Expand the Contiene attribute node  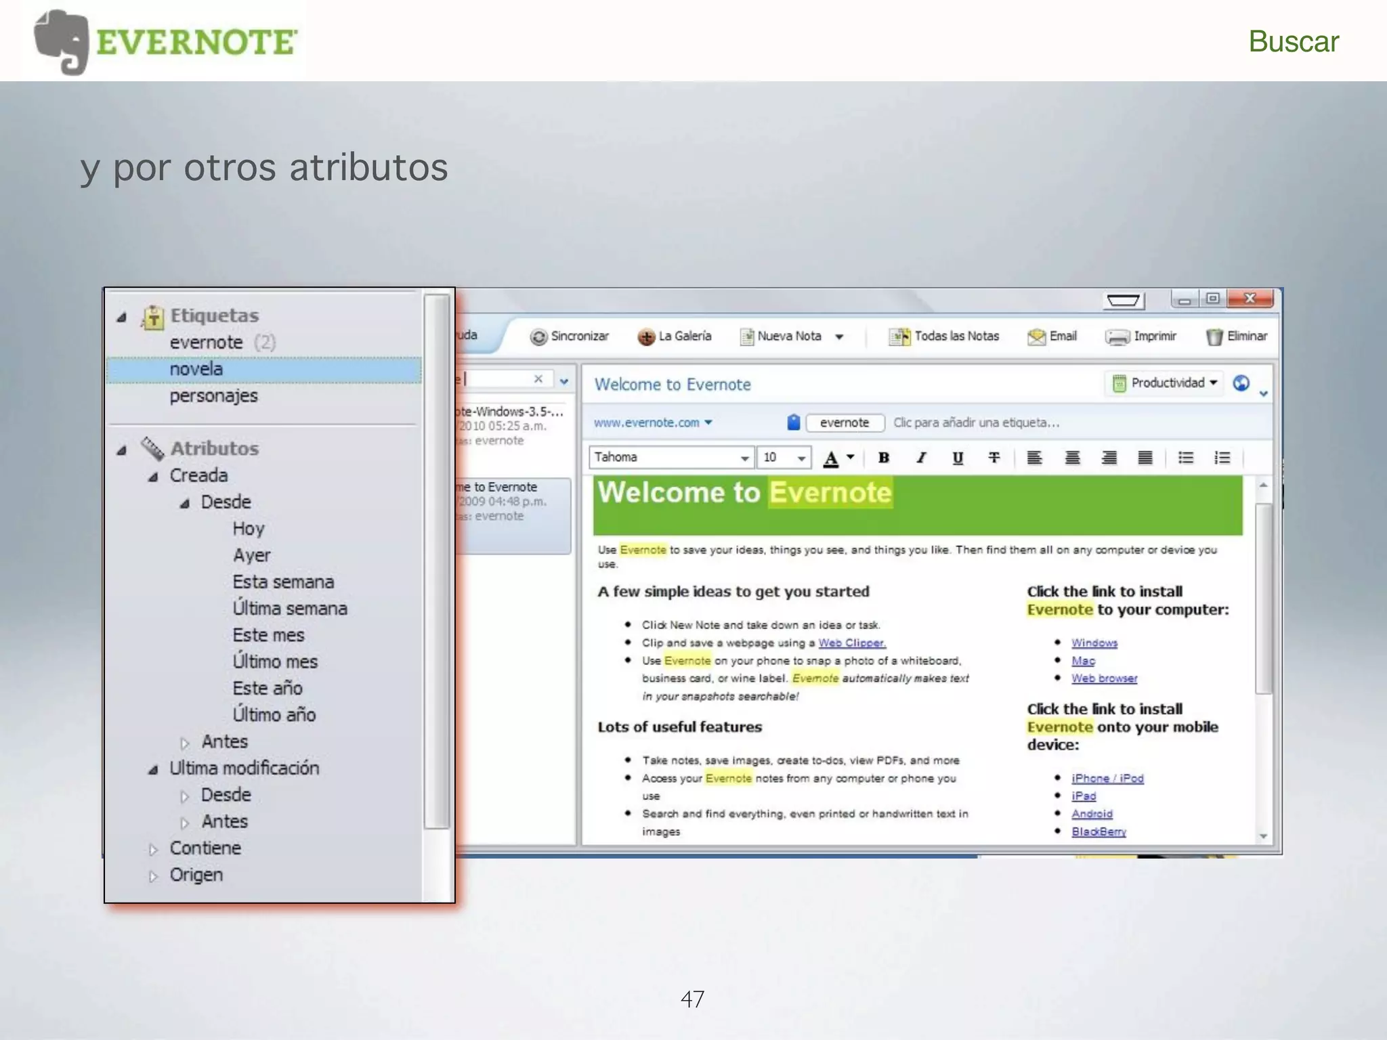coord(154,850)
